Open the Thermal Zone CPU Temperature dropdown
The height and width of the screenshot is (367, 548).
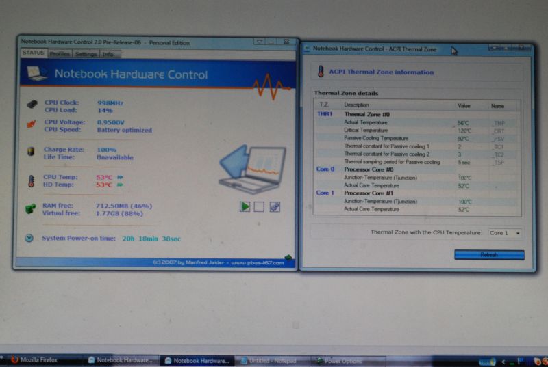505,233
